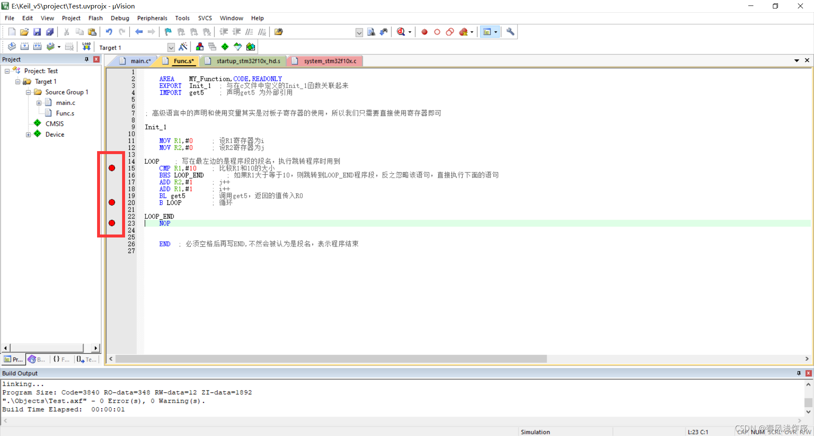Switch to startup_stm32f10x_hd.s tab
The image size is (814, 436).
[243, 61]
